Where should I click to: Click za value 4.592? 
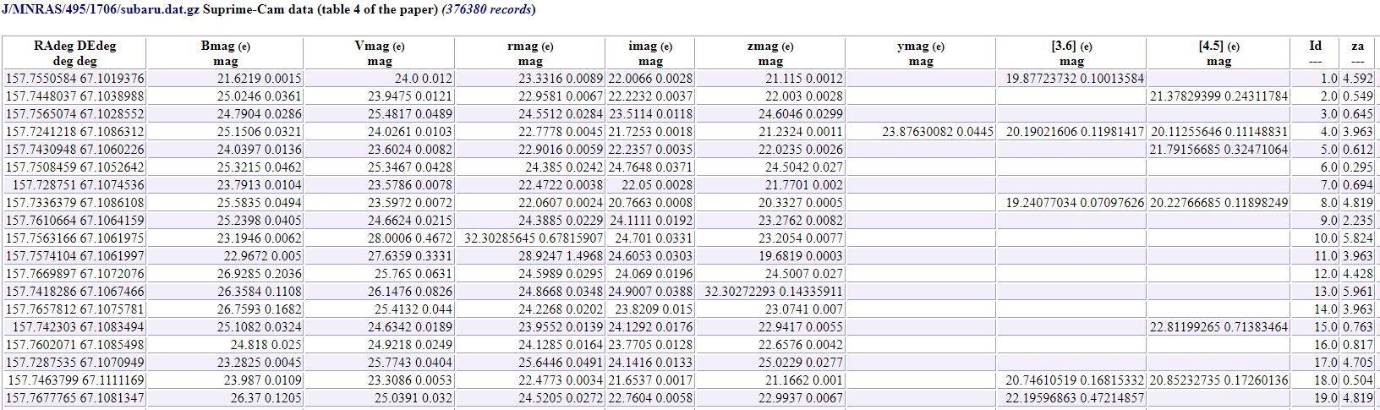pos(1357,79)
